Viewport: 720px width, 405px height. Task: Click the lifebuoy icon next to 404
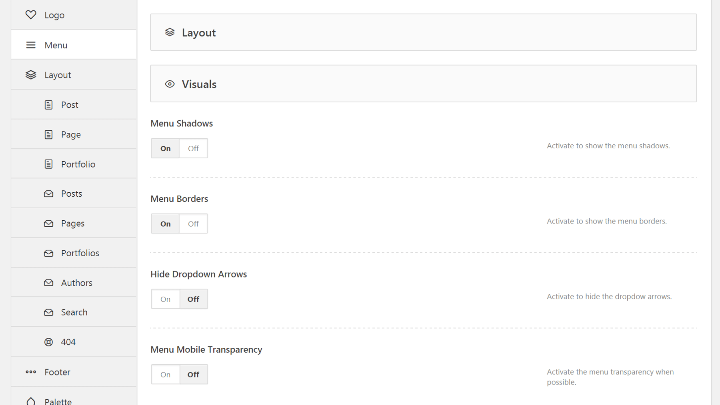coord(48,342)
